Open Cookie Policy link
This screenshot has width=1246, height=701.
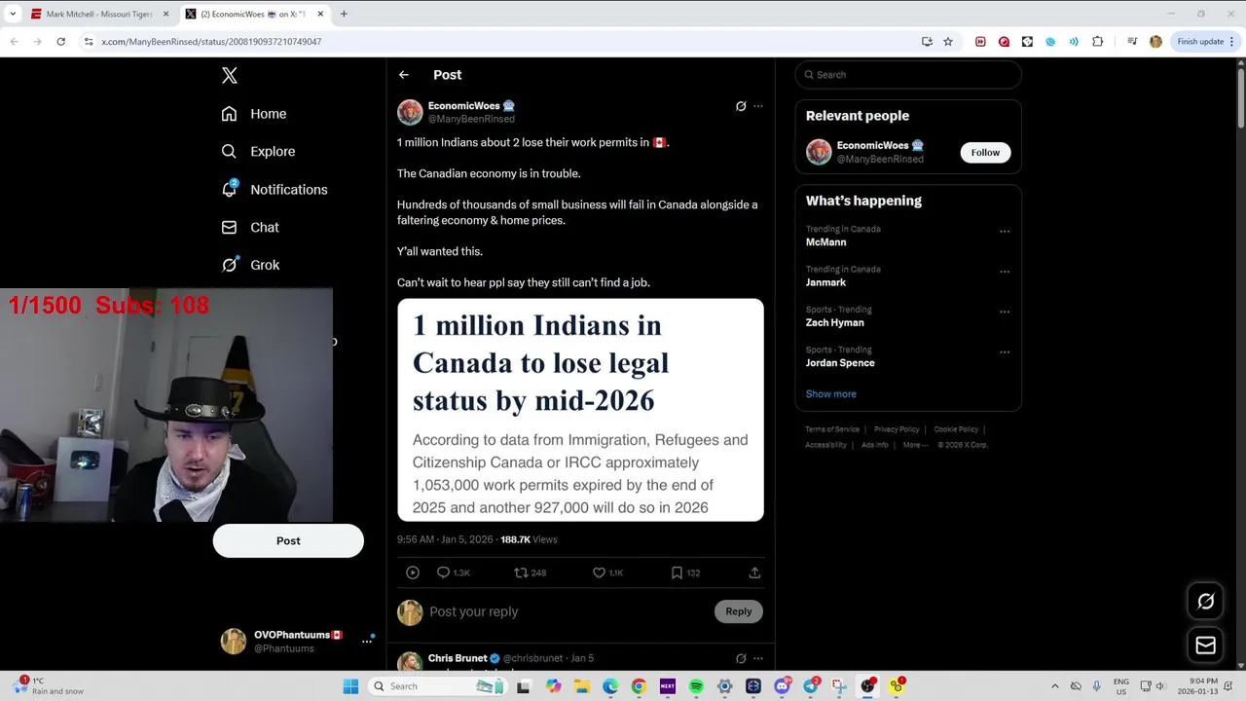956,429
